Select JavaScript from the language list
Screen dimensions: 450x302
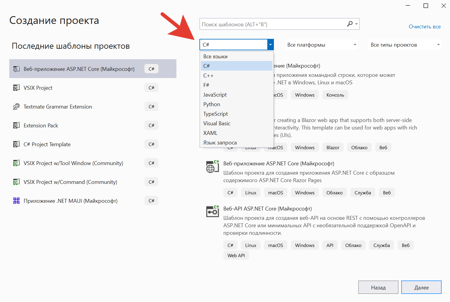pyautogui.click(x=237, y=94)
